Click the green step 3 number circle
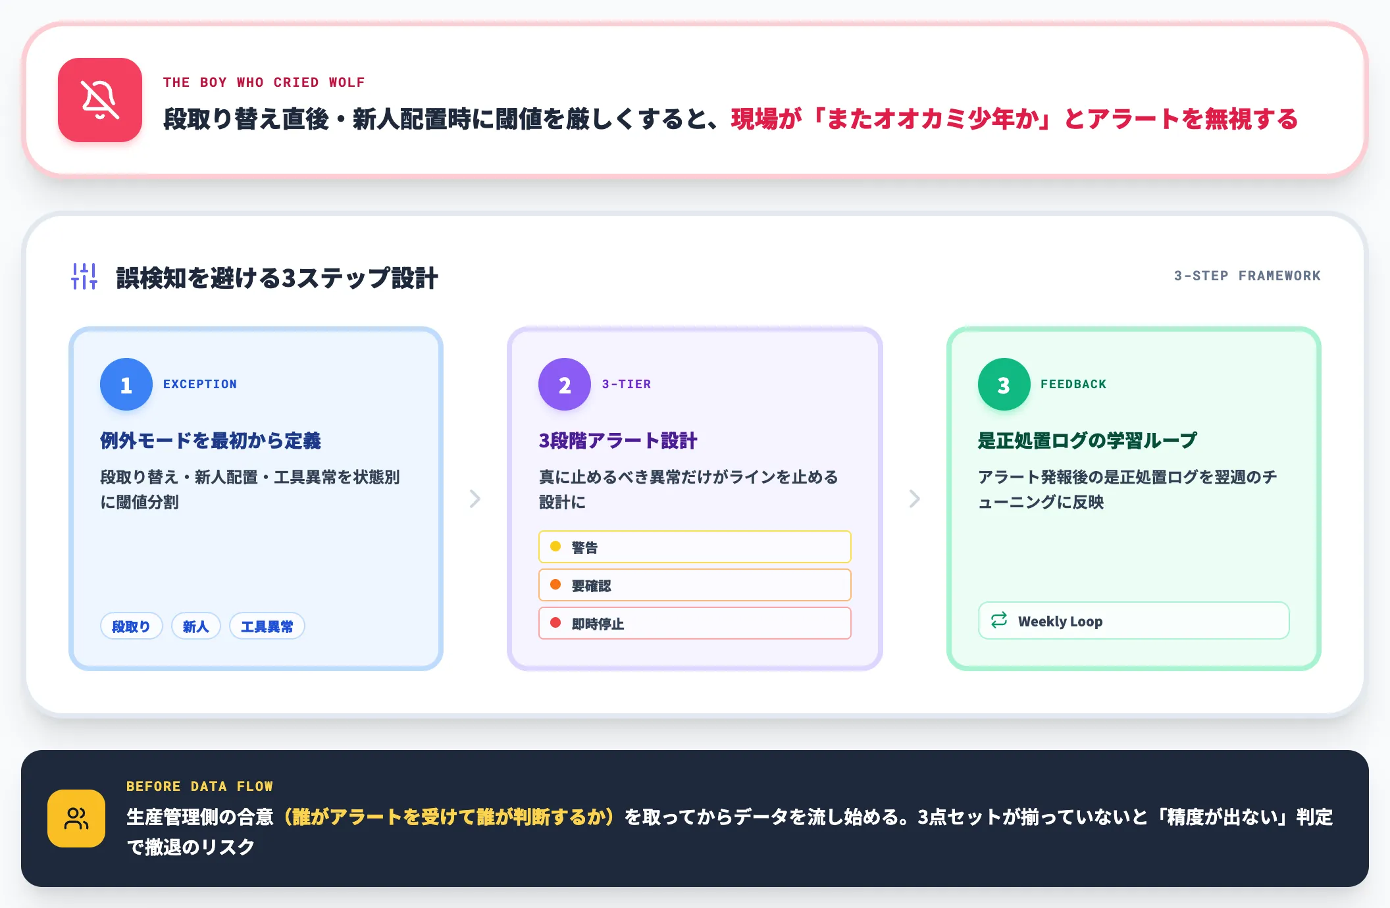 (1004, 384)
